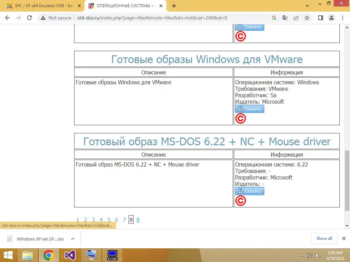Image resolution: width=350 pixels, height=262 pixels.
Task: Open the keyboard-and-monitor app in taskbar
Action: (91, 255)
